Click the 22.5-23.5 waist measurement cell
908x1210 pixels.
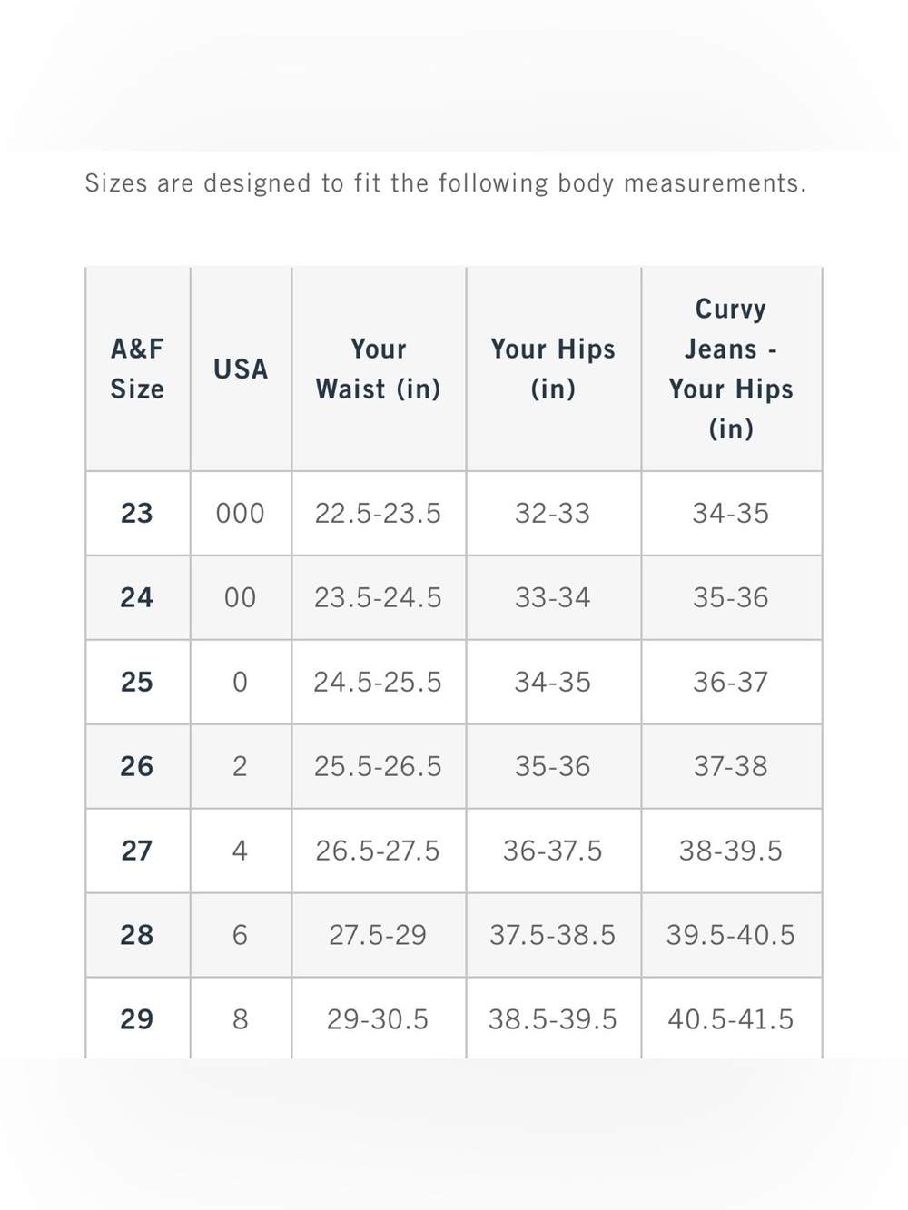378,513
